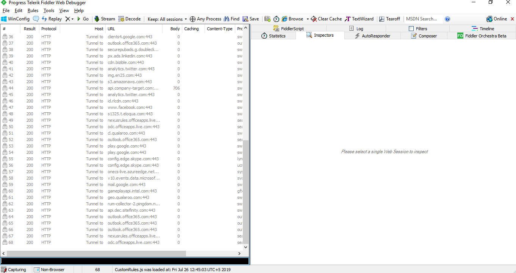This screenshot has width=516, height=273.
Task: Sort sessions by URL column header
Action: coord(134,29)
